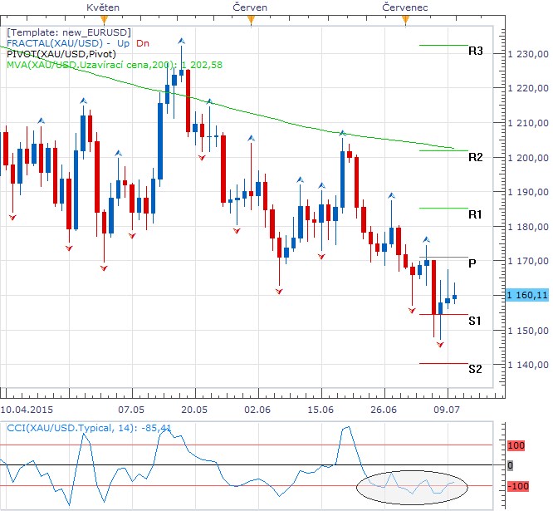553x511 pixels.
Task: Click the 10.04.2015 date axis label
Action: 27,410
